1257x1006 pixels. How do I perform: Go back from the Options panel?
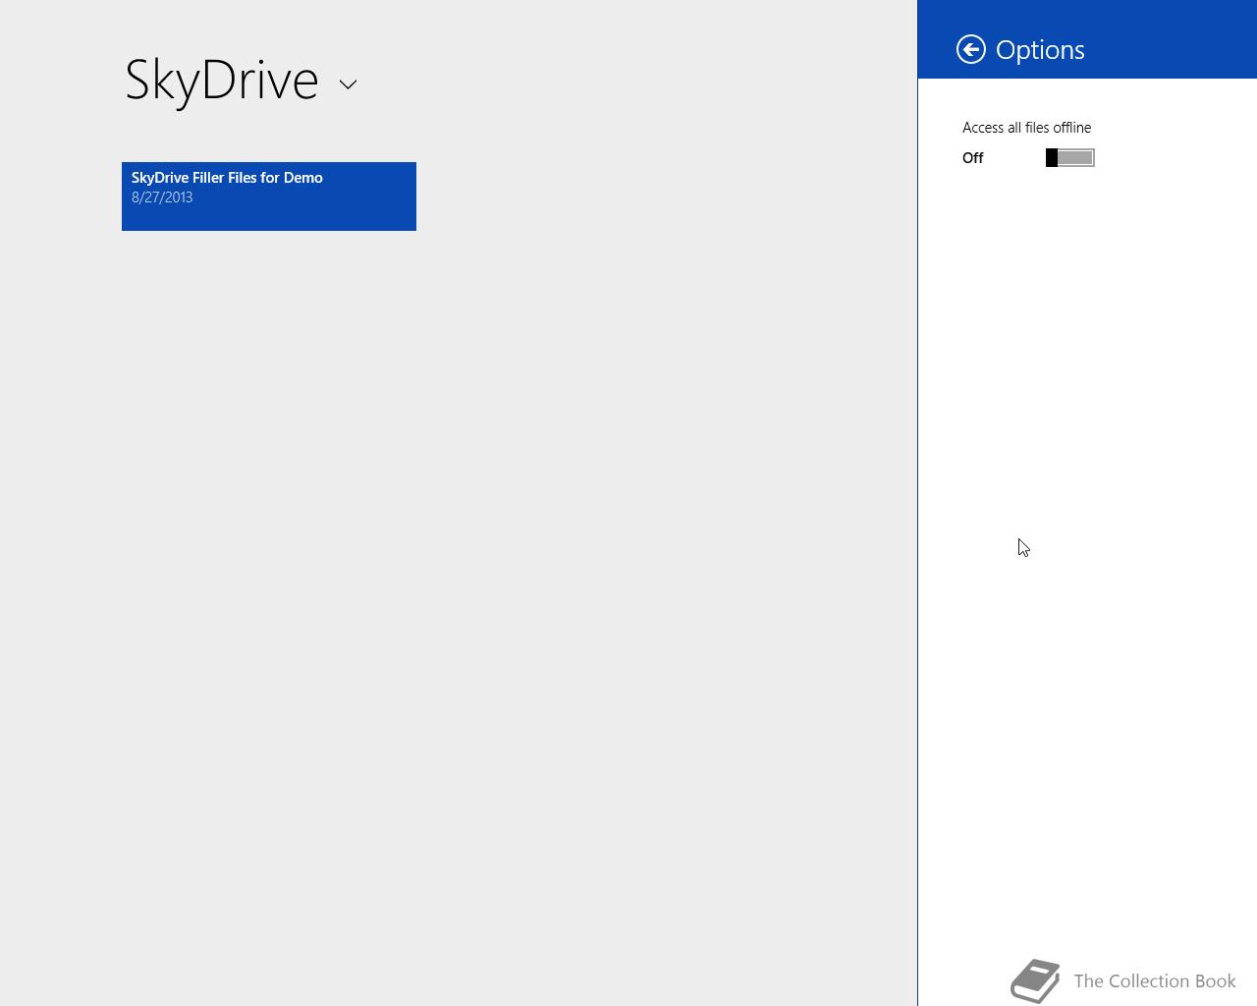(971, 49)
